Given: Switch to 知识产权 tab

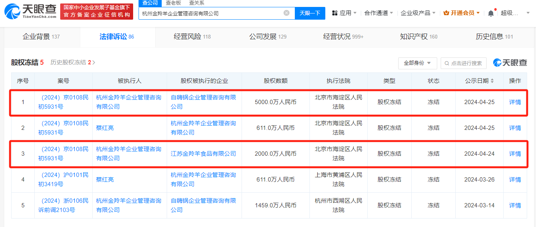Looking at the screenshot, I should pos(419,37).
